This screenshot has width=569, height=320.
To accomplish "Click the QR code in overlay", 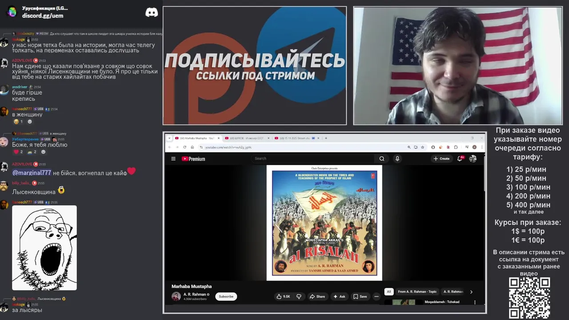I will click(x=529, y=298).
